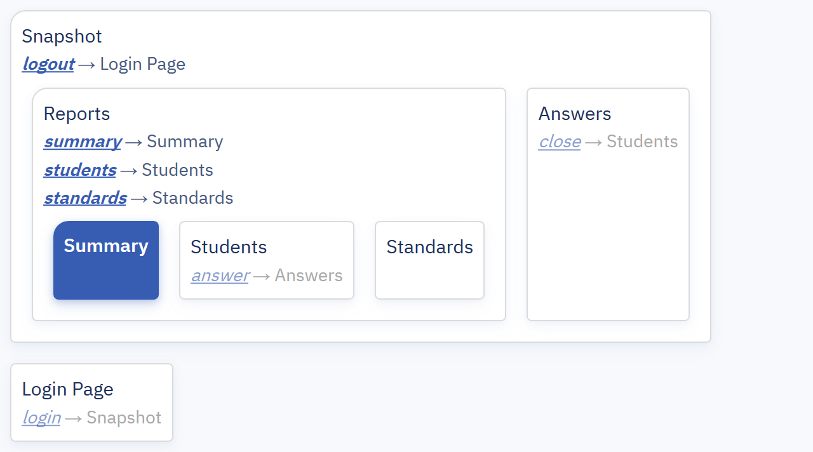The image size is (813, 452).
Task: Click the Login Page state heading
Action: (x=68, y=389)
